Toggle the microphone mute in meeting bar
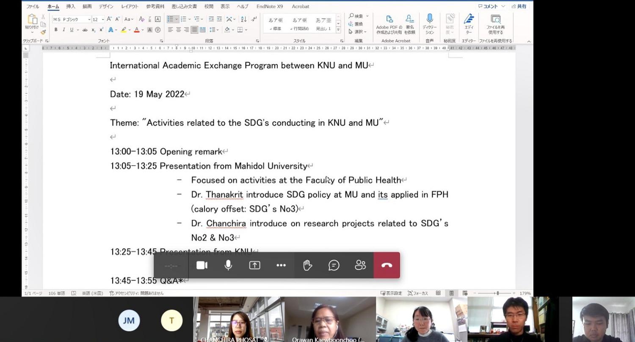635x342 pixels. click(x=228, y=265)
